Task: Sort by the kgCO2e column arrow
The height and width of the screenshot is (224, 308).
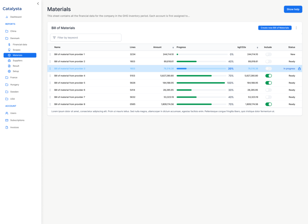Action: point(257,48)
